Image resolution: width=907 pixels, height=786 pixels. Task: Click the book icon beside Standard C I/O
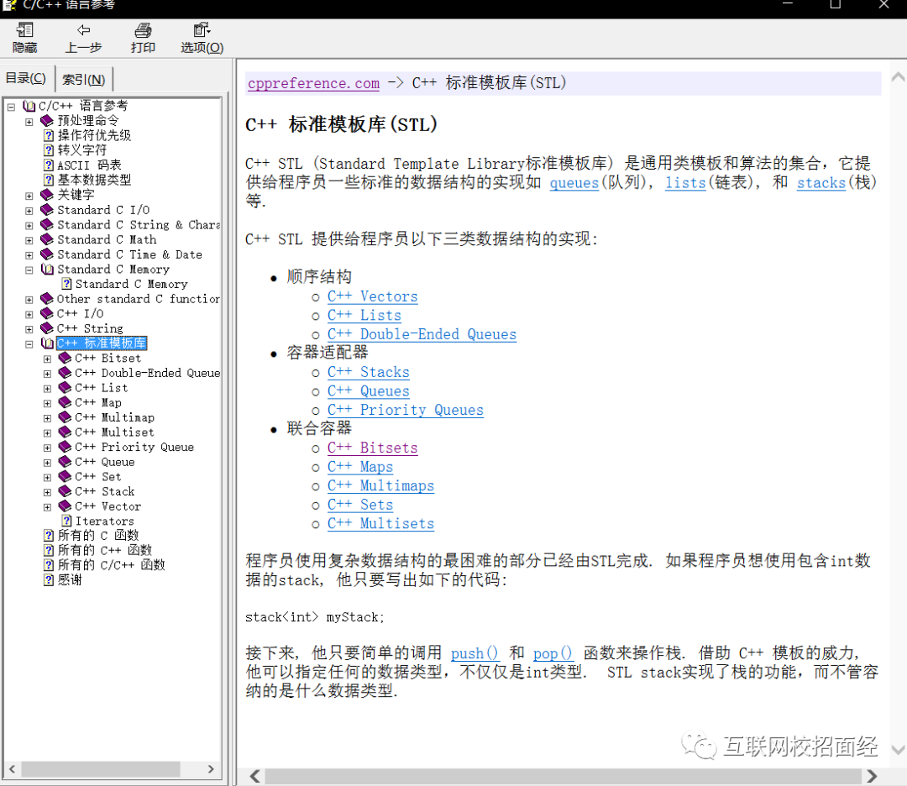point(47,210)
